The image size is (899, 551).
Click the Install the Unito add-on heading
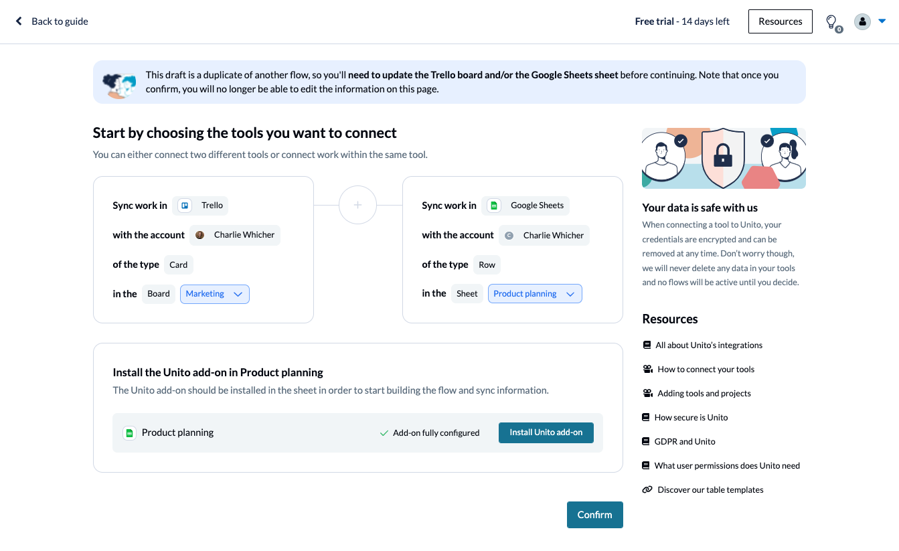point(218,372)
